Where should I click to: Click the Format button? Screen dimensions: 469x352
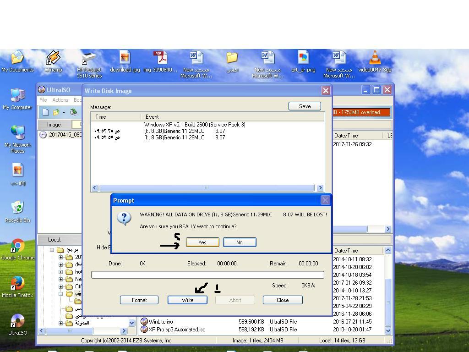click(139, 300)
